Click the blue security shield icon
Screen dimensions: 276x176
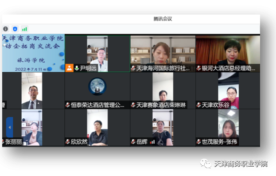[15, 29]
